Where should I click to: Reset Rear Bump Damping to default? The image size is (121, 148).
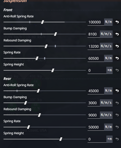117,103
